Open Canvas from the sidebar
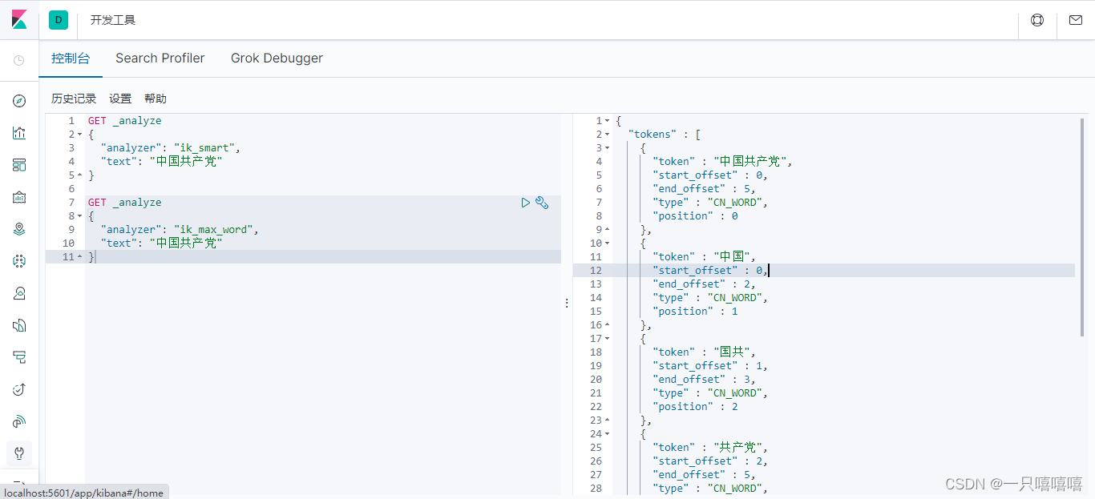 (19, 197)
